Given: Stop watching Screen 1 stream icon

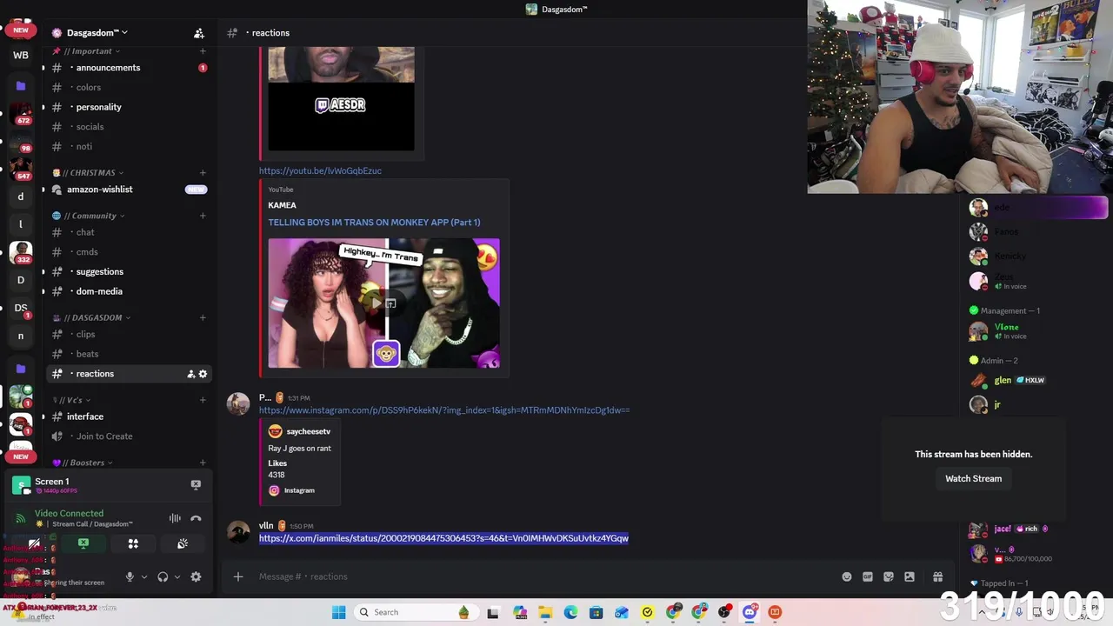Looking at the screenshot, I should tap(196, 484).
